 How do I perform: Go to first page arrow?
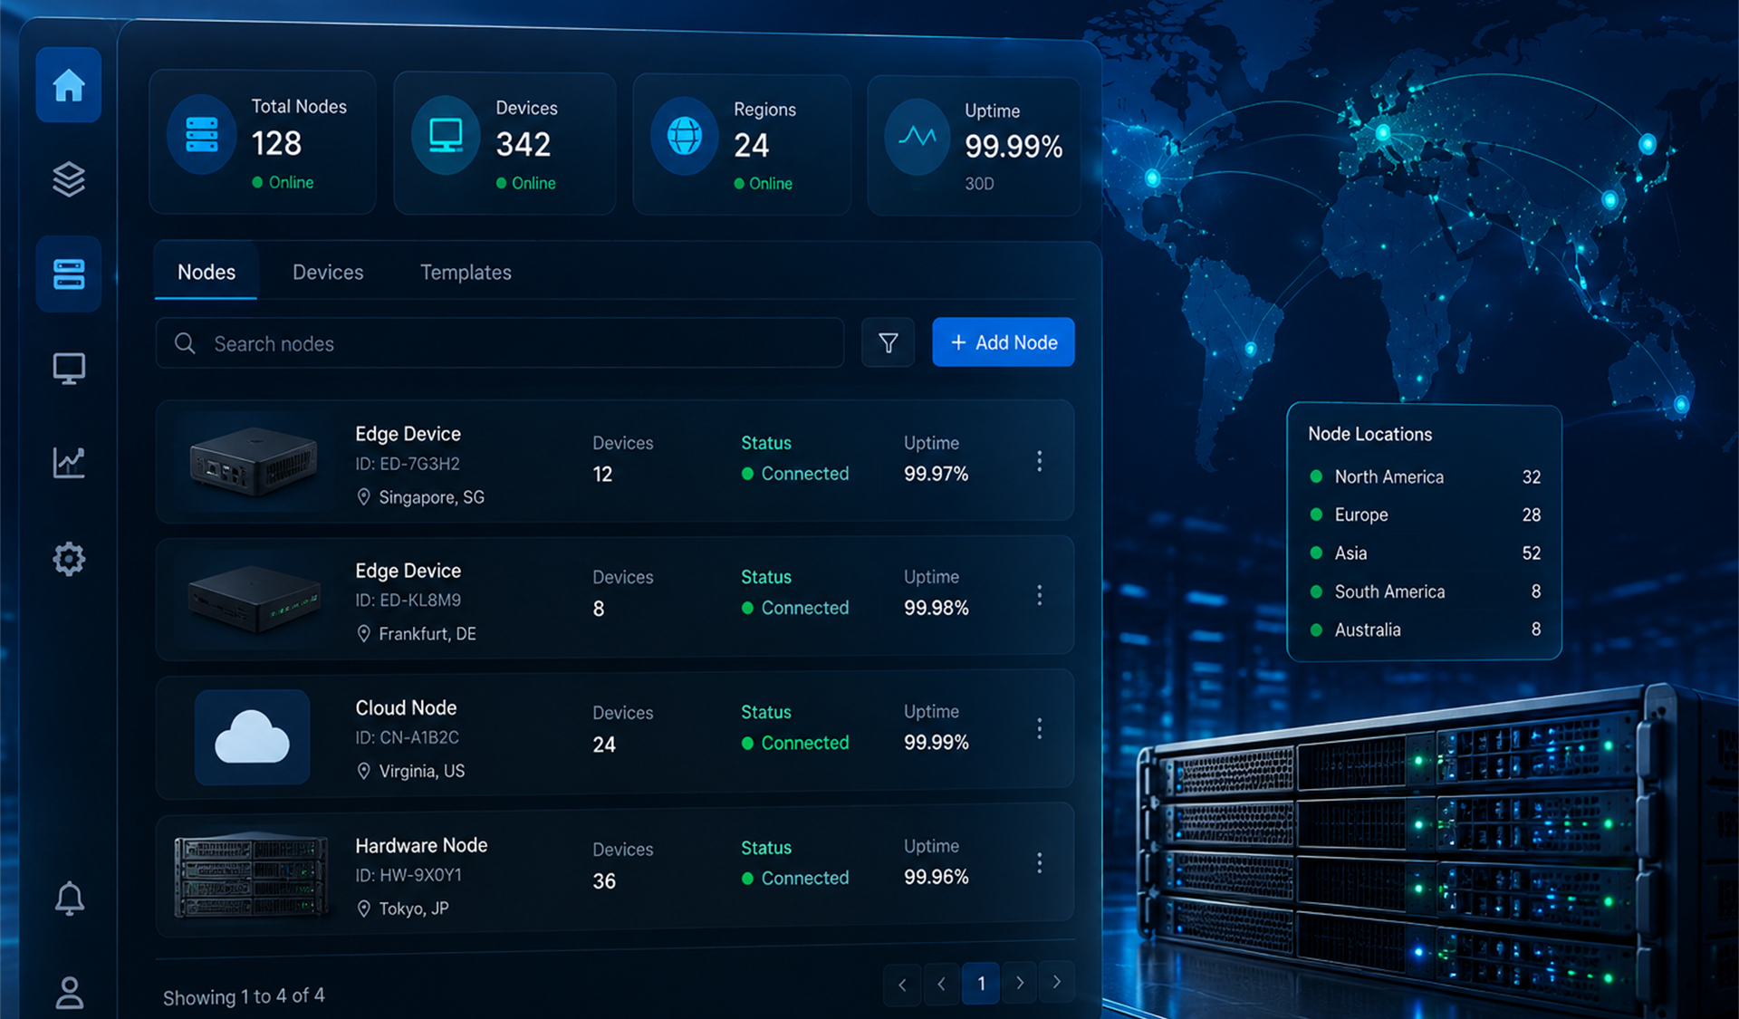[902, 985]
